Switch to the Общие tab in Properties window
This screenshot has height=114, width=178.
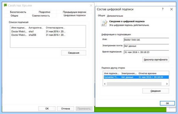coord(15,16)
